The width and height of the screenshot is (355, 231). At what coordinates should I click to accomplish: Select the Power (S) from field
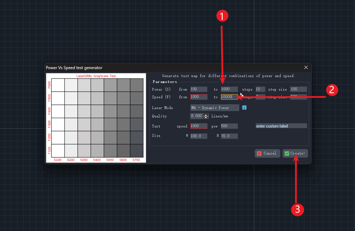[x=199, y=89]
